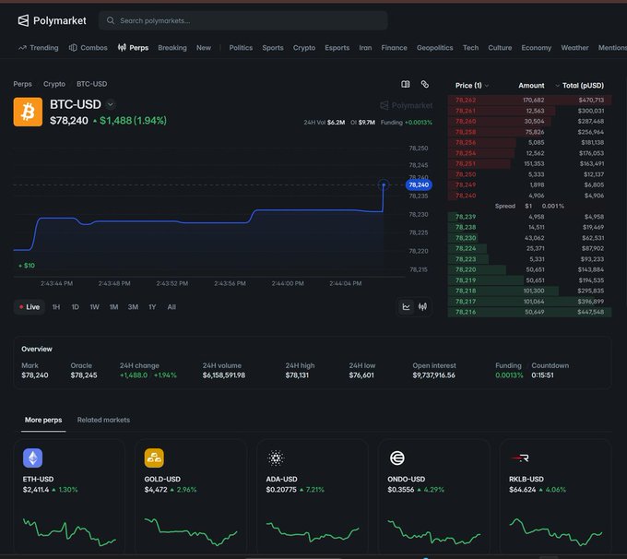627x559 pixels.
Task: Open the Total (pUSD) unit dropdown
Action: point(579,85)
